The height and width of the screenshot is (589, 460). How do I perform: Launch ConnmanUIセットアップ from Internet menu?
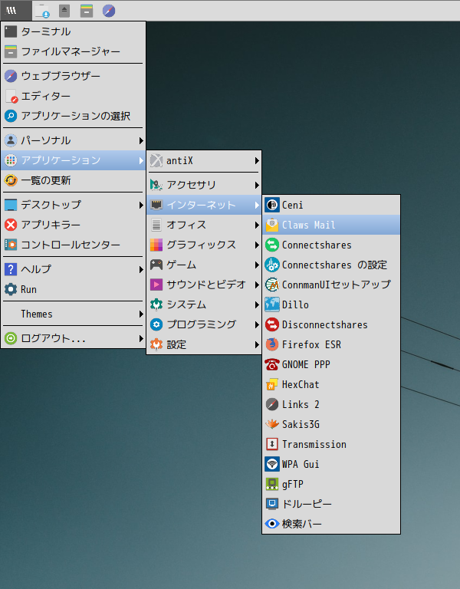point(331,285)
